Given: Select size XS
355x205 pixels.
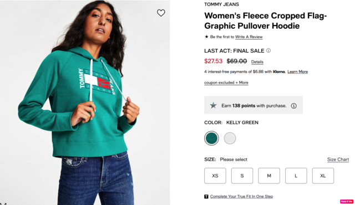Looking at the screenshot, I should (215, 176).
